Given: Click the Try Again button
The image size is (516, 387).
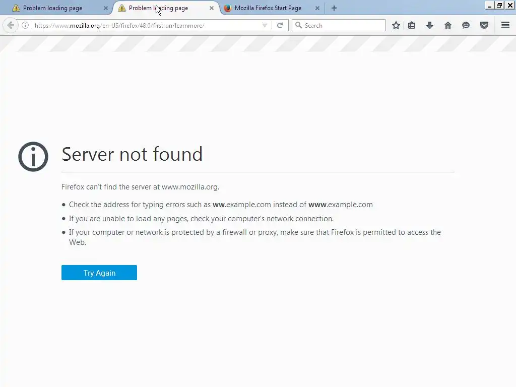Looking at the screenshot, I should [99, 273].
